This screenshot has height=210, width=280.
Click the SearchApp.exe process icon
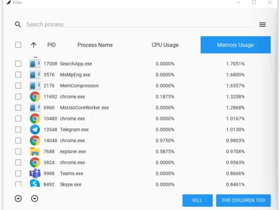[x=35, y=64]
